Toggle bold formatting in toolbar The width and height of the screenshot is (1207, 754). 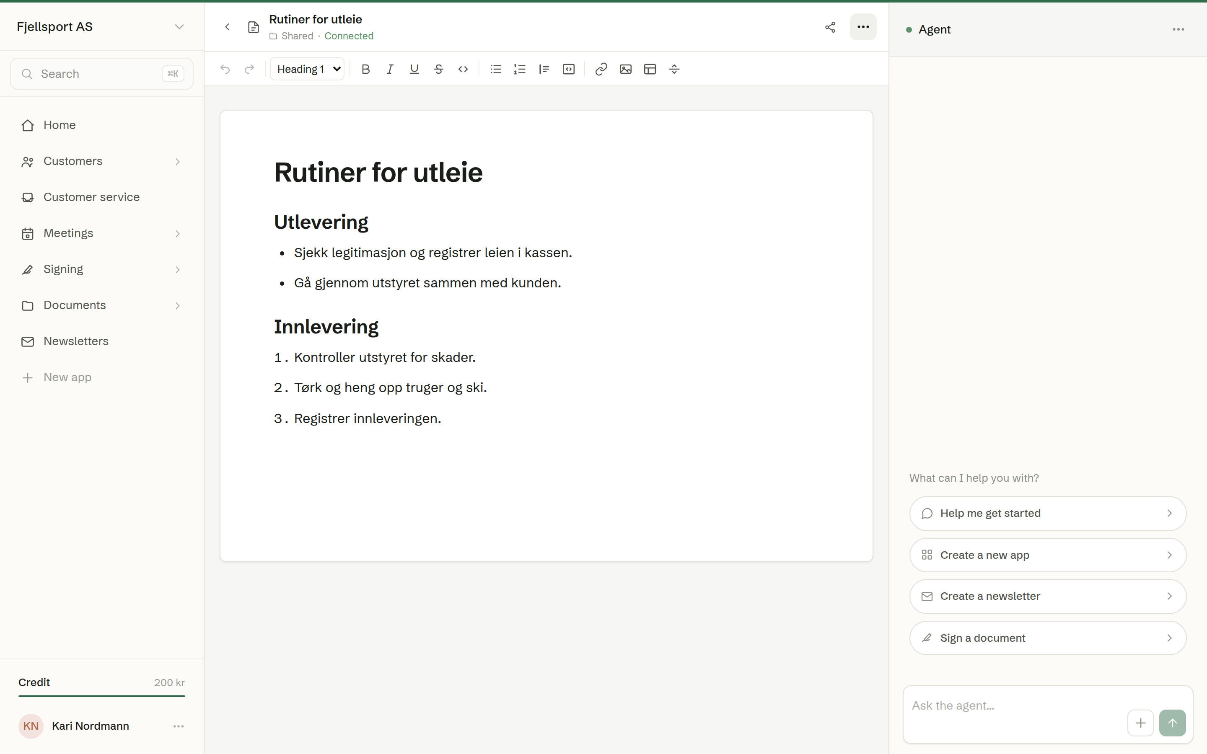365,69
